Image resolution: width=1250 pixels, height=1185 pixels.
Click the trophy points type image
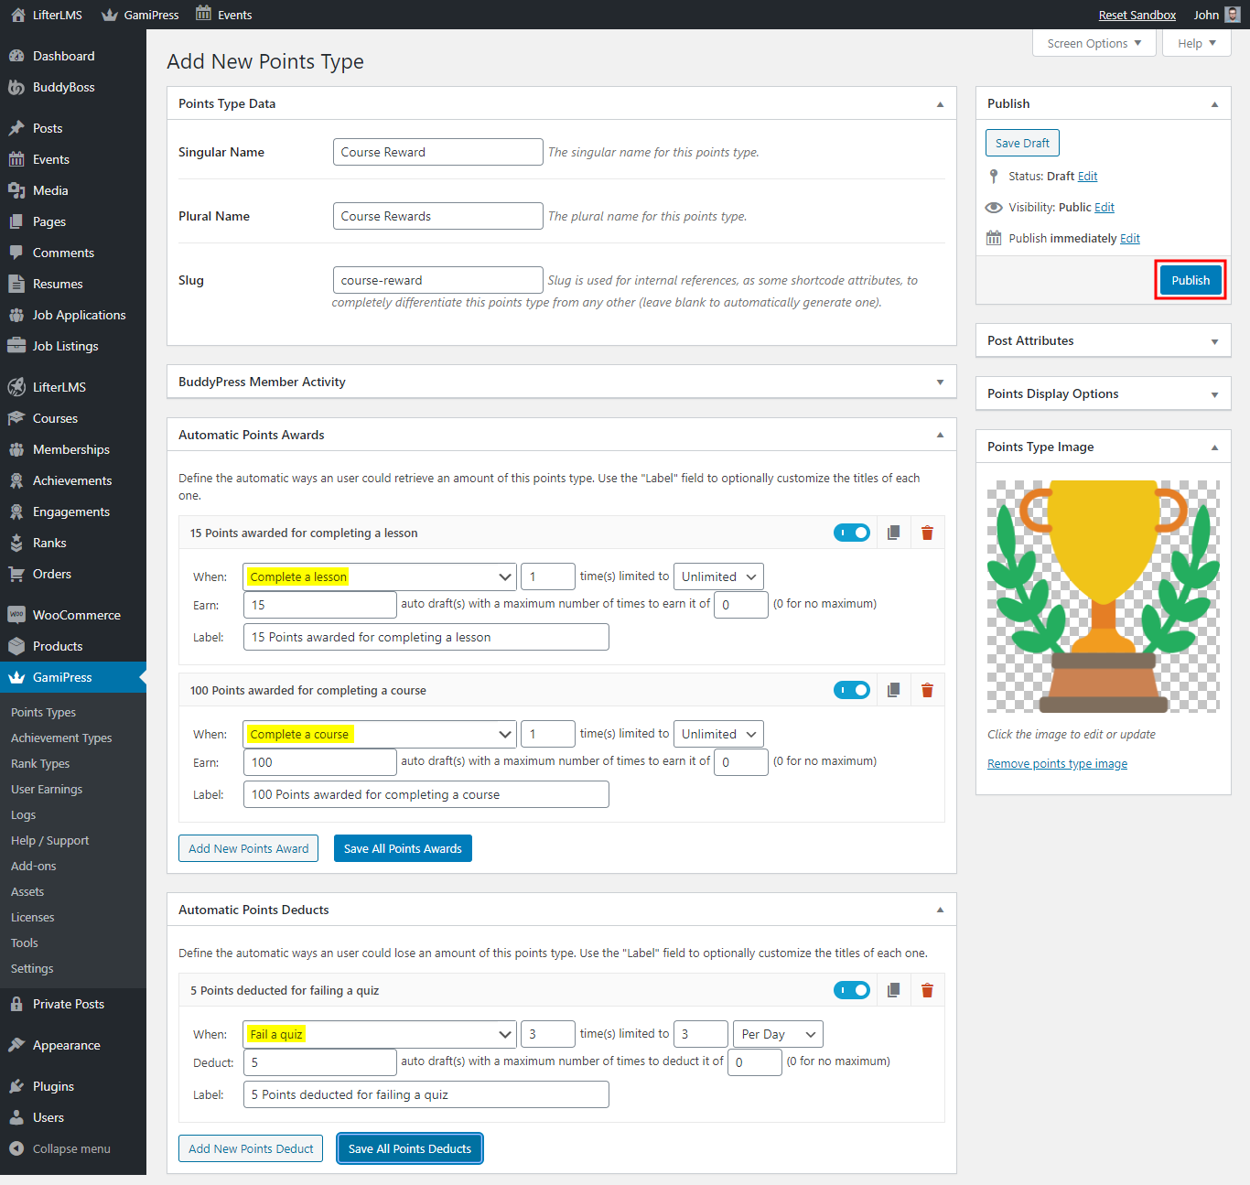[1103, 595]
